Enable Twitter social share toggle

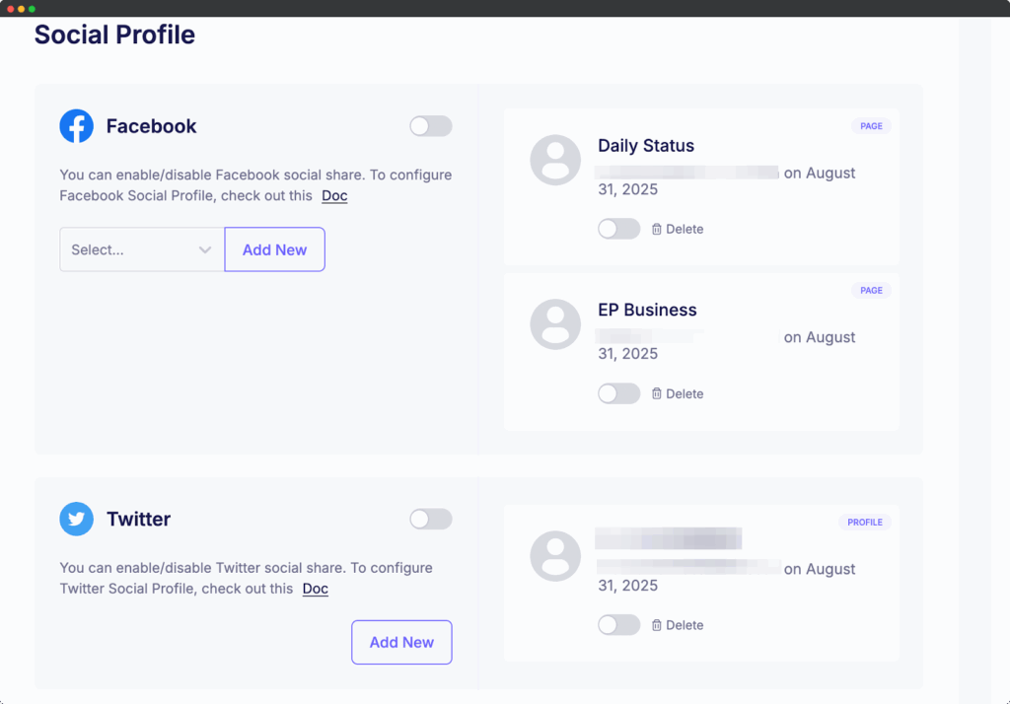430,519
